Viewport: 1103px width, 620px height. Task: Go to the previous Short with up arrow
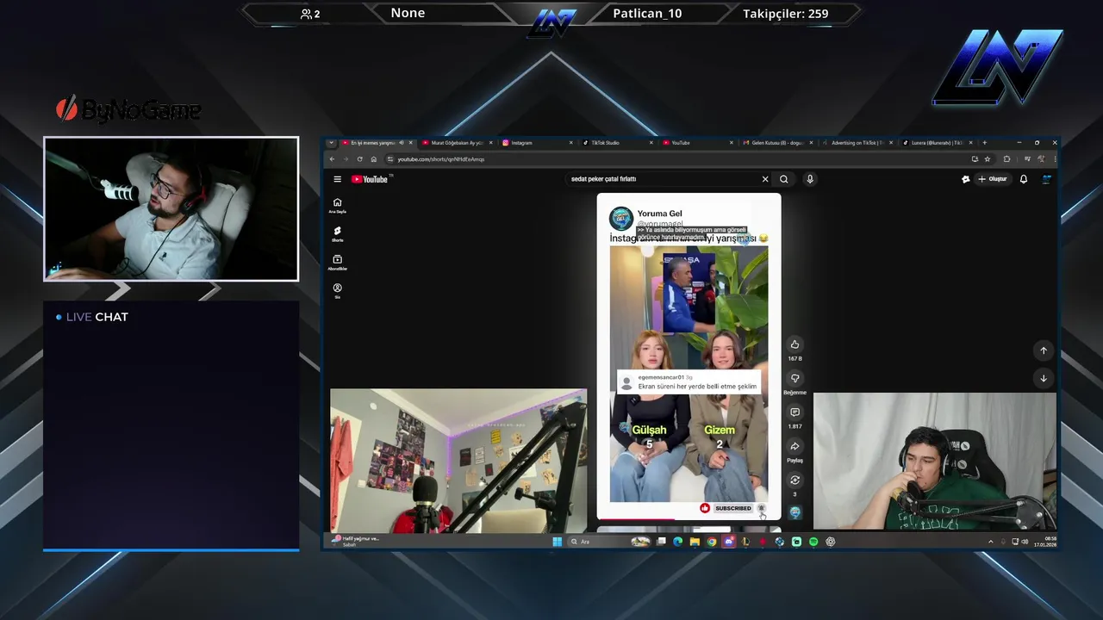pos(1044,350)
